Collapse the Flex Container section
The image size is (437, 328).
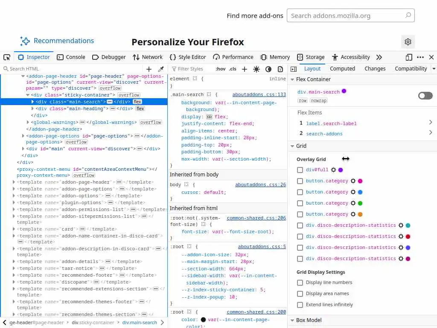(x=292, y=79)
